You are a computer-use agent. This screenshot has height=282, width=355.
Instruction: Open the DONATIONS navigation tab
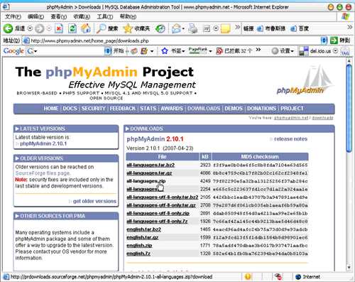point(261,109)
